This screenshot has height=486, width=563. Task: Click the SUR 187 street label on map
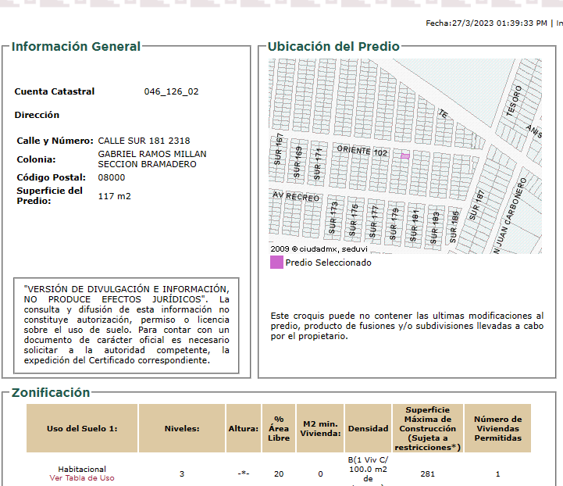tap(480, 204)
